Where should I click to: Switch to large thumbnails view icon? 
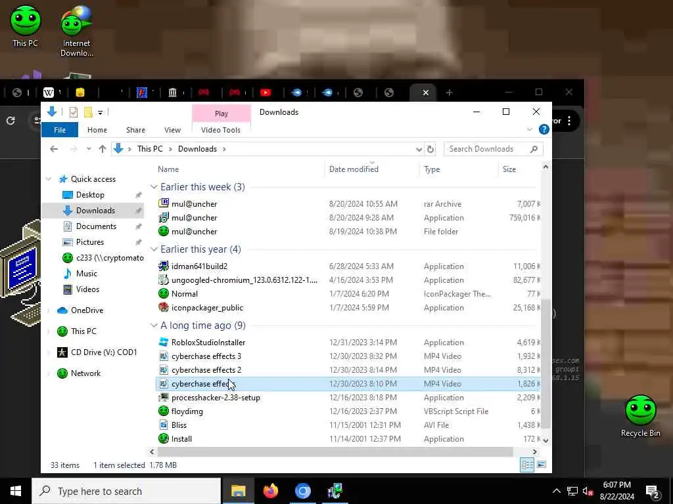click(542, 465)
